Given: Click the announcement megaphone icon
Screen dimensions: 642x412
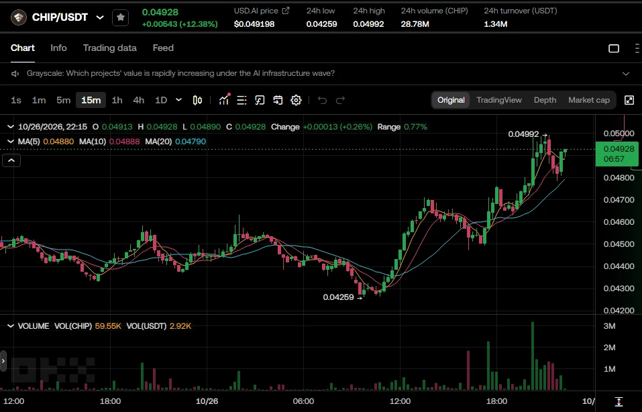Looking at the screenshot, I should point(15,73).
